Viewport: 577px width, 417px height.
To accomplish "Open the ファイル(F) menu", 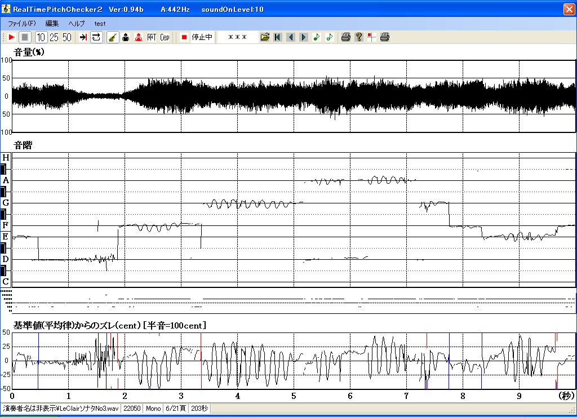I will (22, 24).
